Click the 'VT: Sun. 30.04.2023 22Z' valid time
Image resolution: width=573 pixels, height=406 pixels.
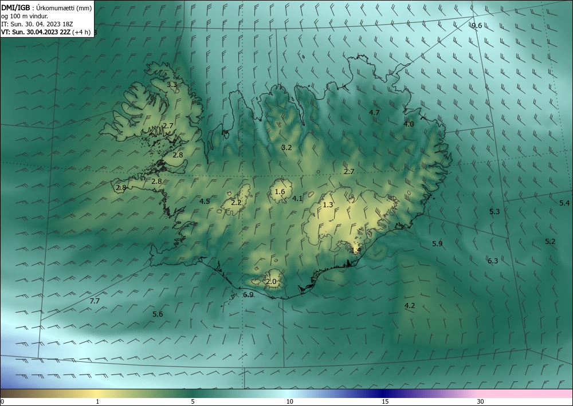click(x=36, y=32)
